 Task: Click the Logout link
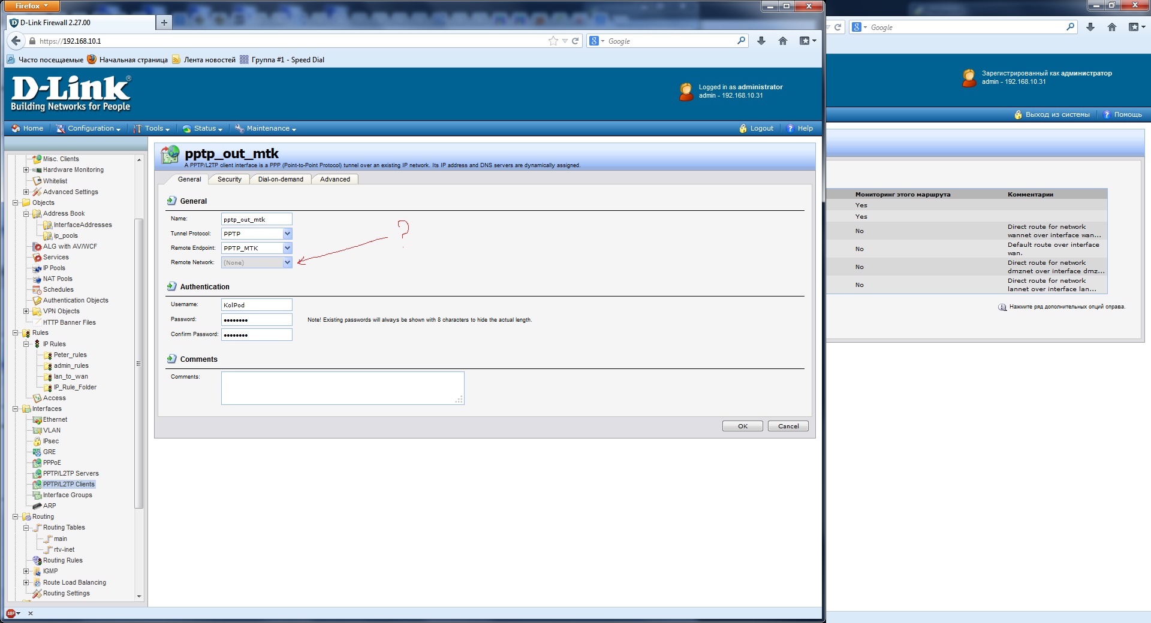pos(756,128)
